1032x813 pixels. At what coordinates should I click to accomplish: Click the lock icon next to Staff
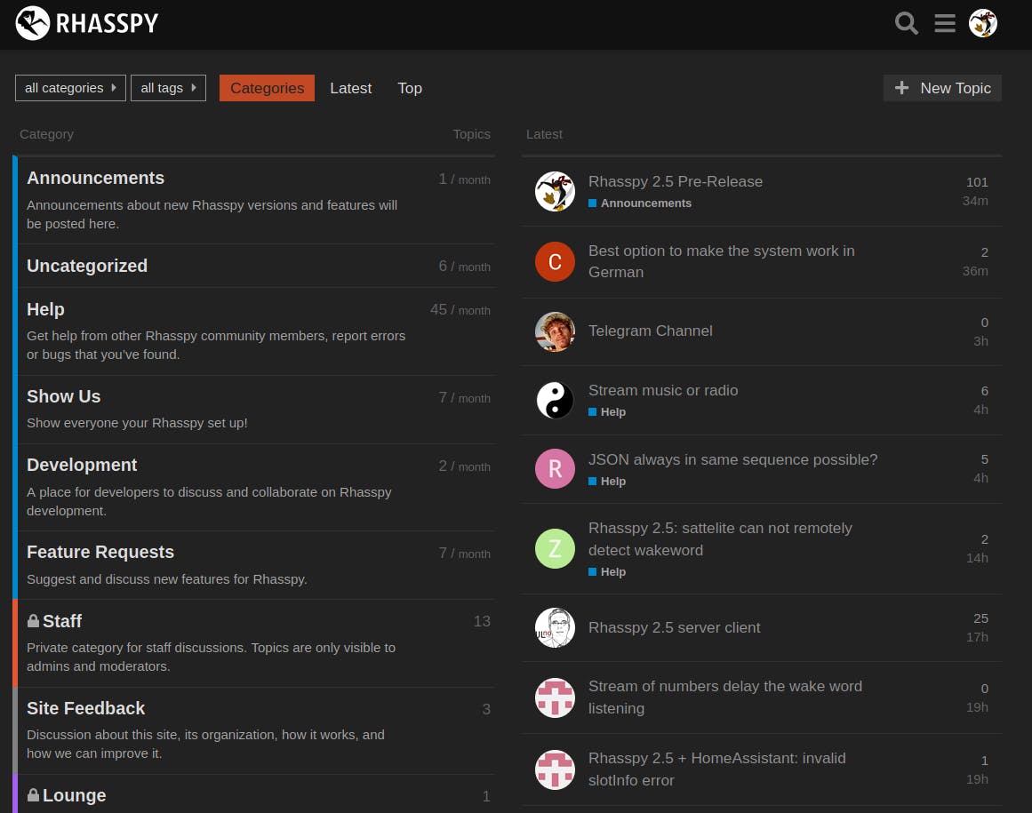coord(33,620)
